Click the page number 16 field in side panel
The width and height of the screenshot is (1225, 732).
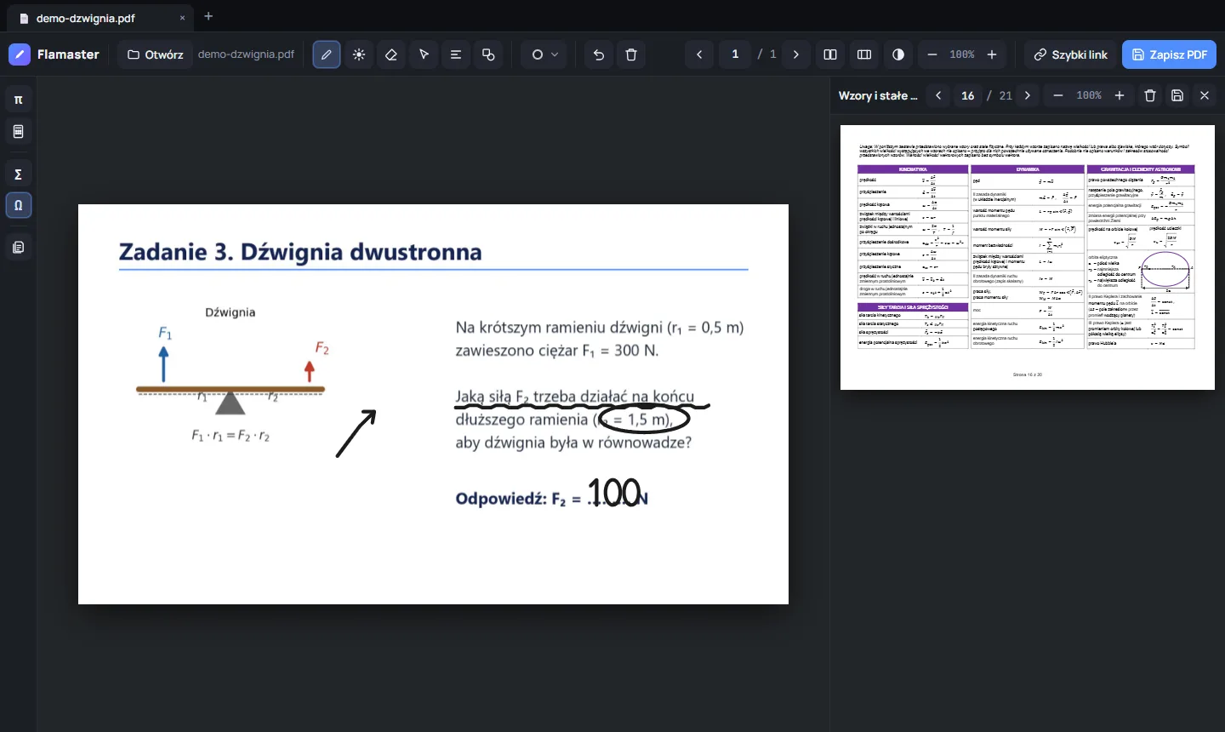[x=968, y=95]
